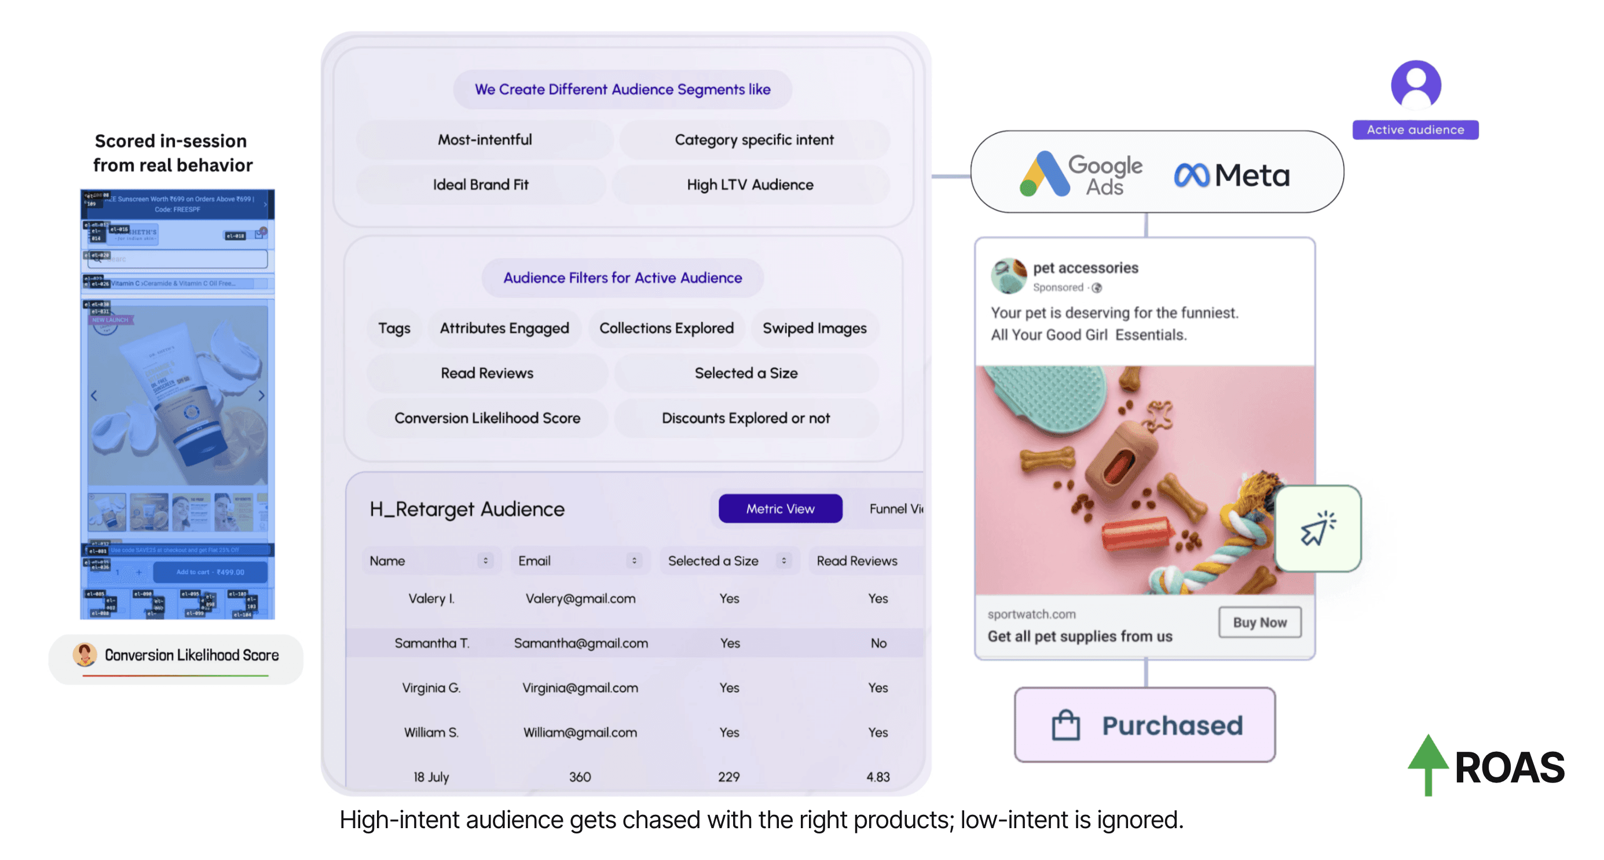This screenshot has width=1604, height=860.
Task: Click the Active audience user avatar icon
Action: click(1415, 84)
